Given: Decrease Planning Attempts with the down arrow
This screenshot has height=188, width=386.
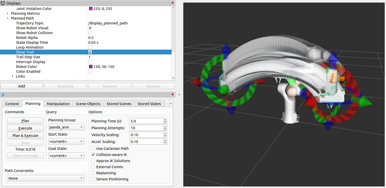Looking at the screenshot, I should (165, 129).
